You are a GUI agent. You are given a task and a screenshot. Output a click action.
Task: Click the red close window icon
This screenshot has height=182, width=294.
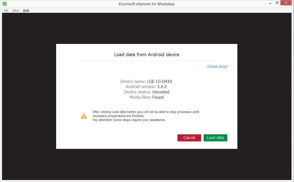coord(286,3)
